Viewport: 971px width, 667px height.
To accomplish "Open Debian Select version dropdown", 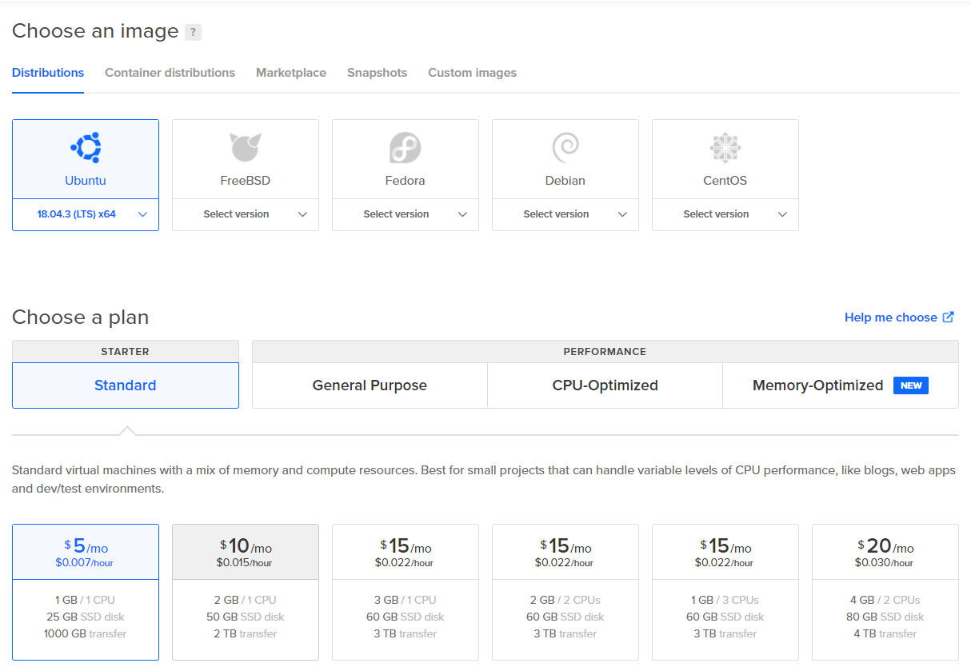I will [x=565, y=214].
